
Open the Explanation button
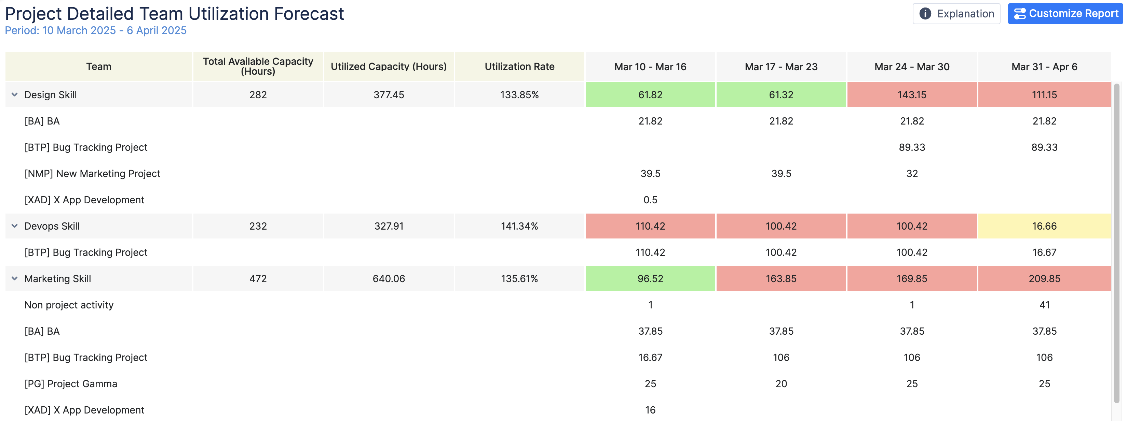point(956,14)
